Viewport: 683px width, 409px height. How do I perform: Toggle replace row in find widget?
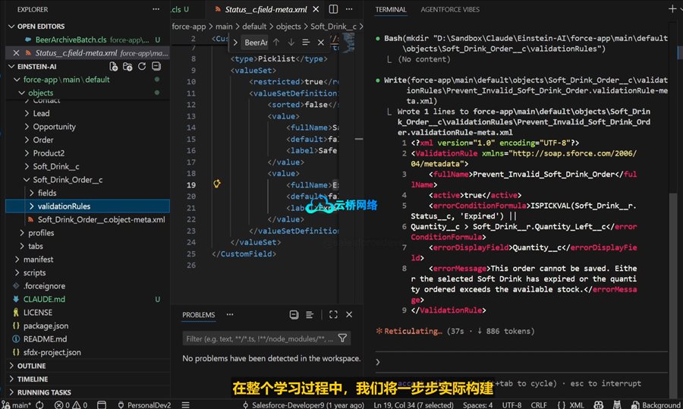click(x=235, y=42)
